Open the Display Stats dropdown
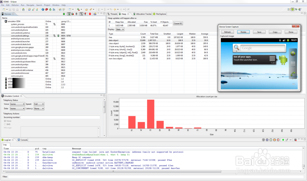Image resolution: width=307 pixels, height=181 pixels. 120,29
